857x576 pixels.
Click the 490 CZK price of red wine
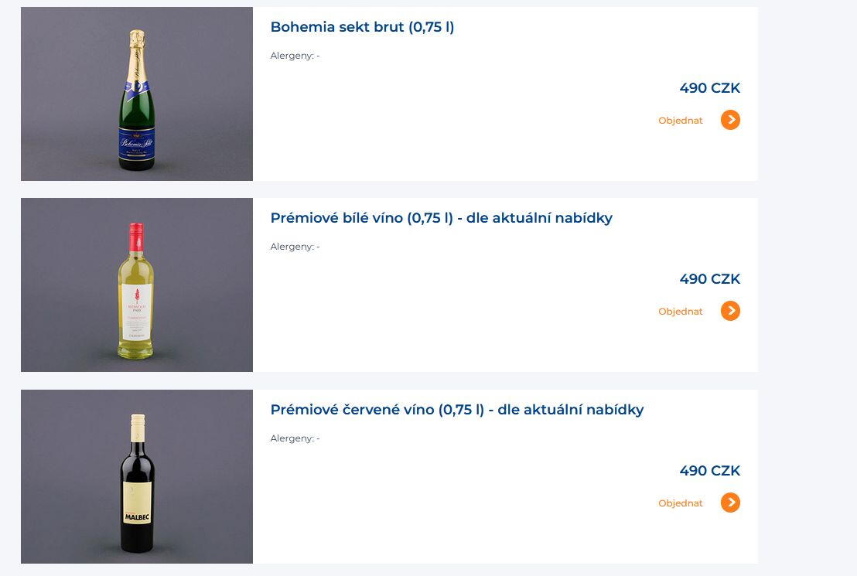pyautogui.click(x=709, y=471)
